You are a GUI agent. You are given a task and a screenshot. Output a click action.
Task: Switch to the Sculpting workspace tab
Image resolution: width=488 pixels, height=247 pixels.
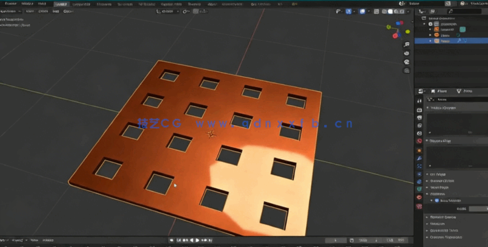pos(104,4)
